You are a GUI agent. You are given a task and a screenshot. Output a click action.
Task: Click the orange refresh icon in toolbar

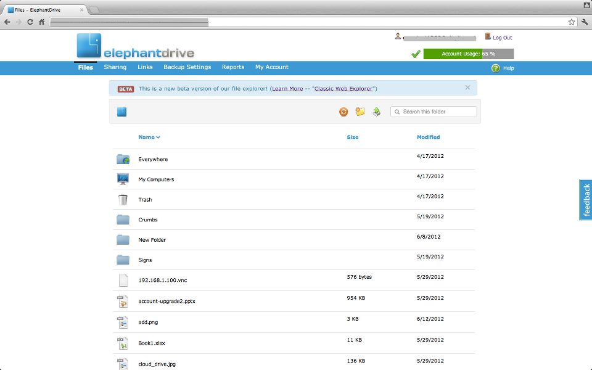343,112
